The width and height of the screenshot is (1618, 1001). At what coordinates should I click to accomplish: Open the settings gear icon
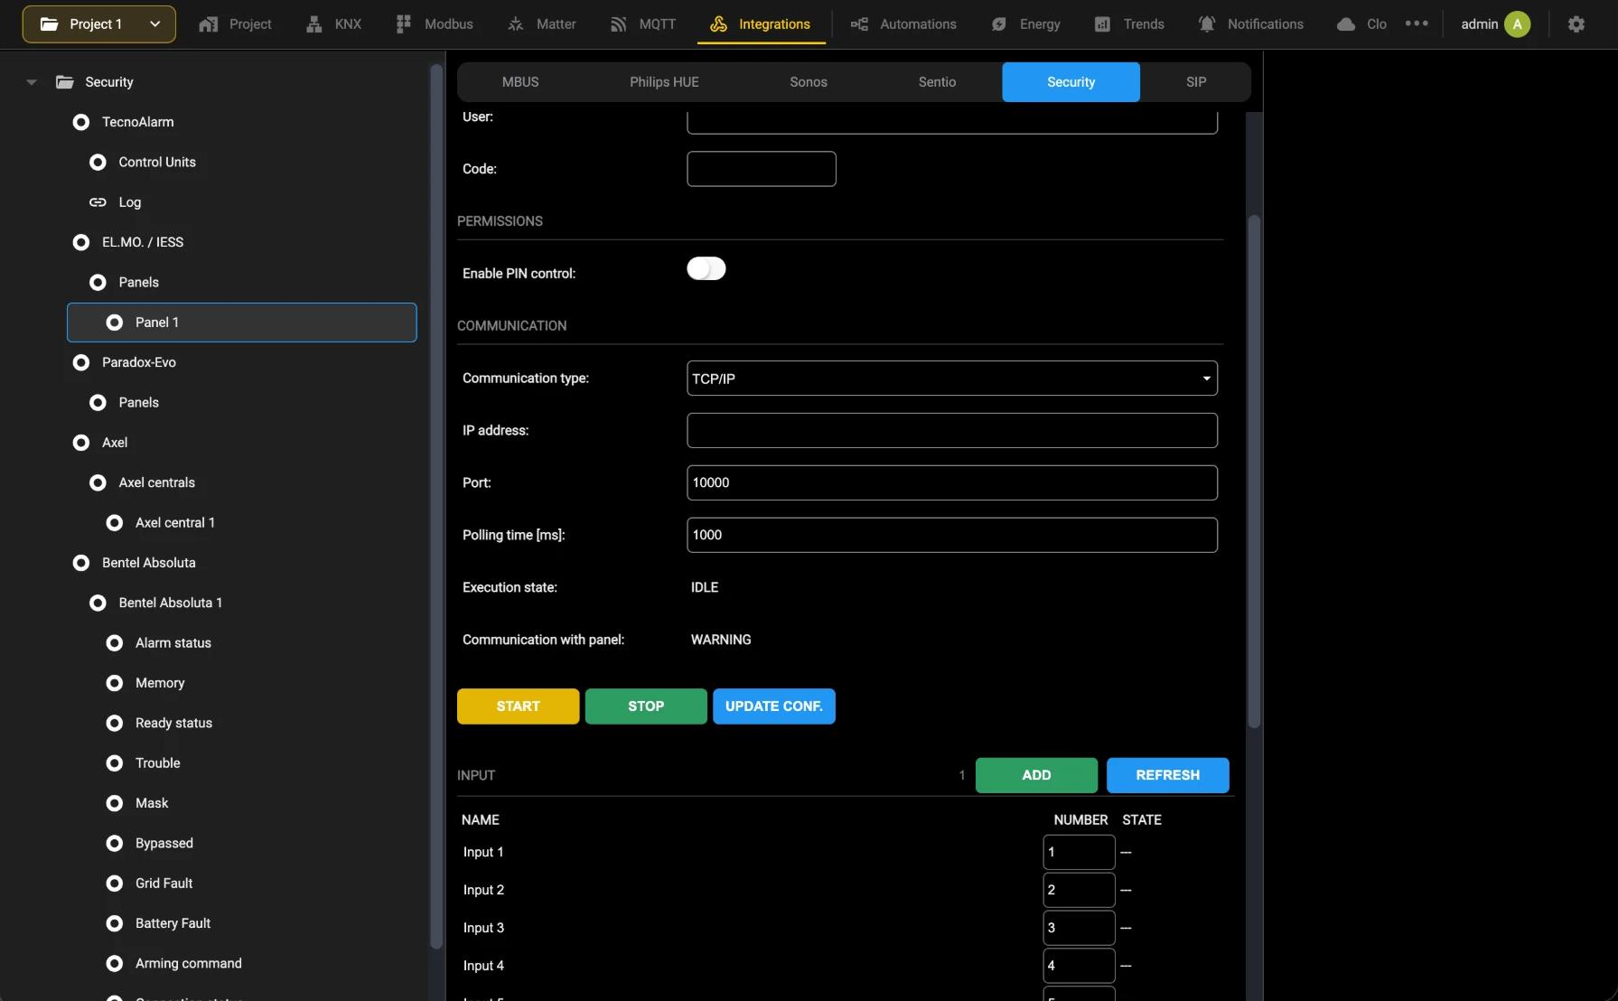point(1576,24)
